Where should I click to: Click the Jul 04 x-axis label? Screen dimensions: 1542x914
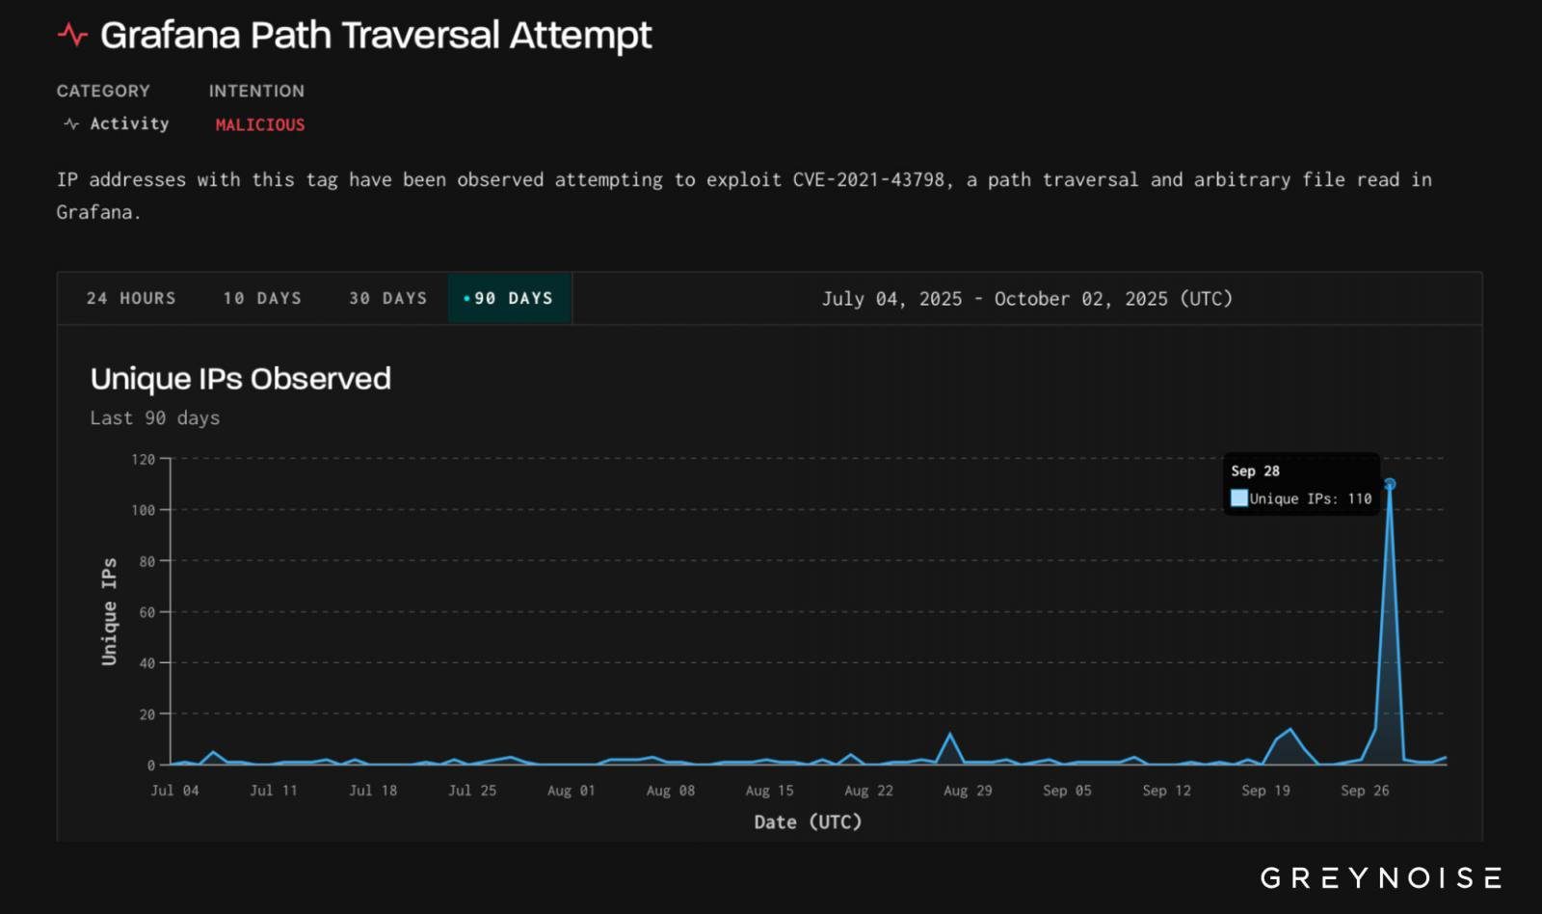pyautogui.click(x=174, y=791)
